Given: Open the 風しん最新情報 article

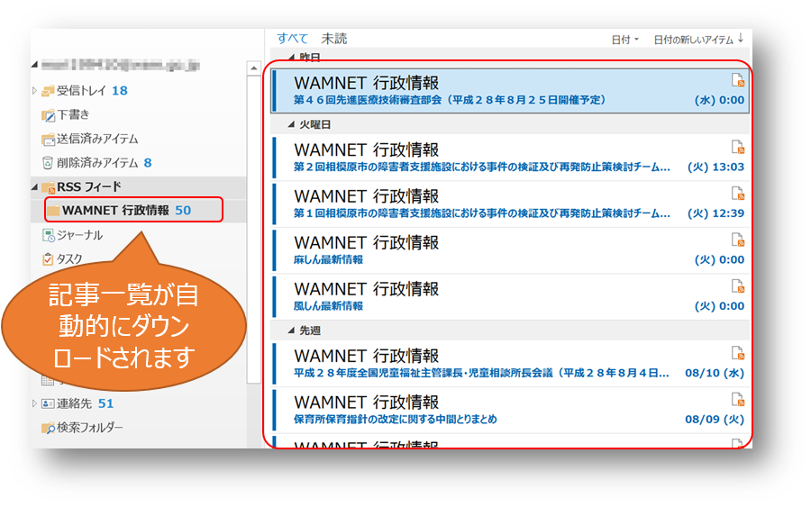Looking at the screenshot, I should [x=510, y=296].
